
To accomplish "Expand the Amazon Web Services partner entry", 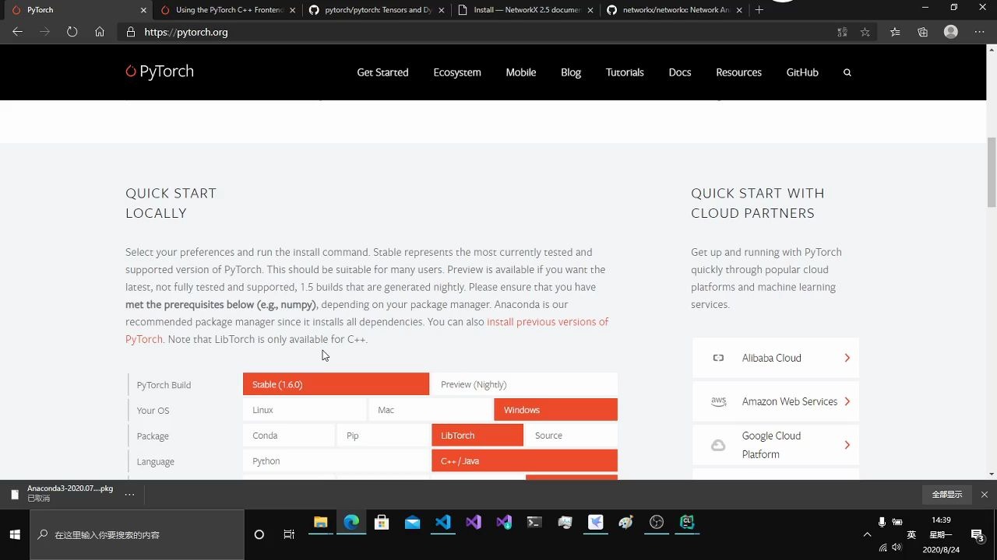I will click(776, 401).
